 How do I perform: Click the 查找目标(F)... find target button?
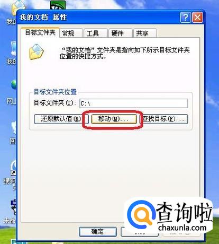164,119
